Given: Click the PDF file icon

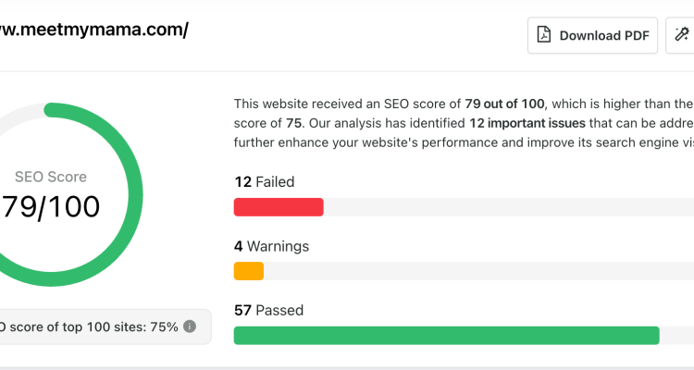Looking at the screenshot, I should coord(544,35).
